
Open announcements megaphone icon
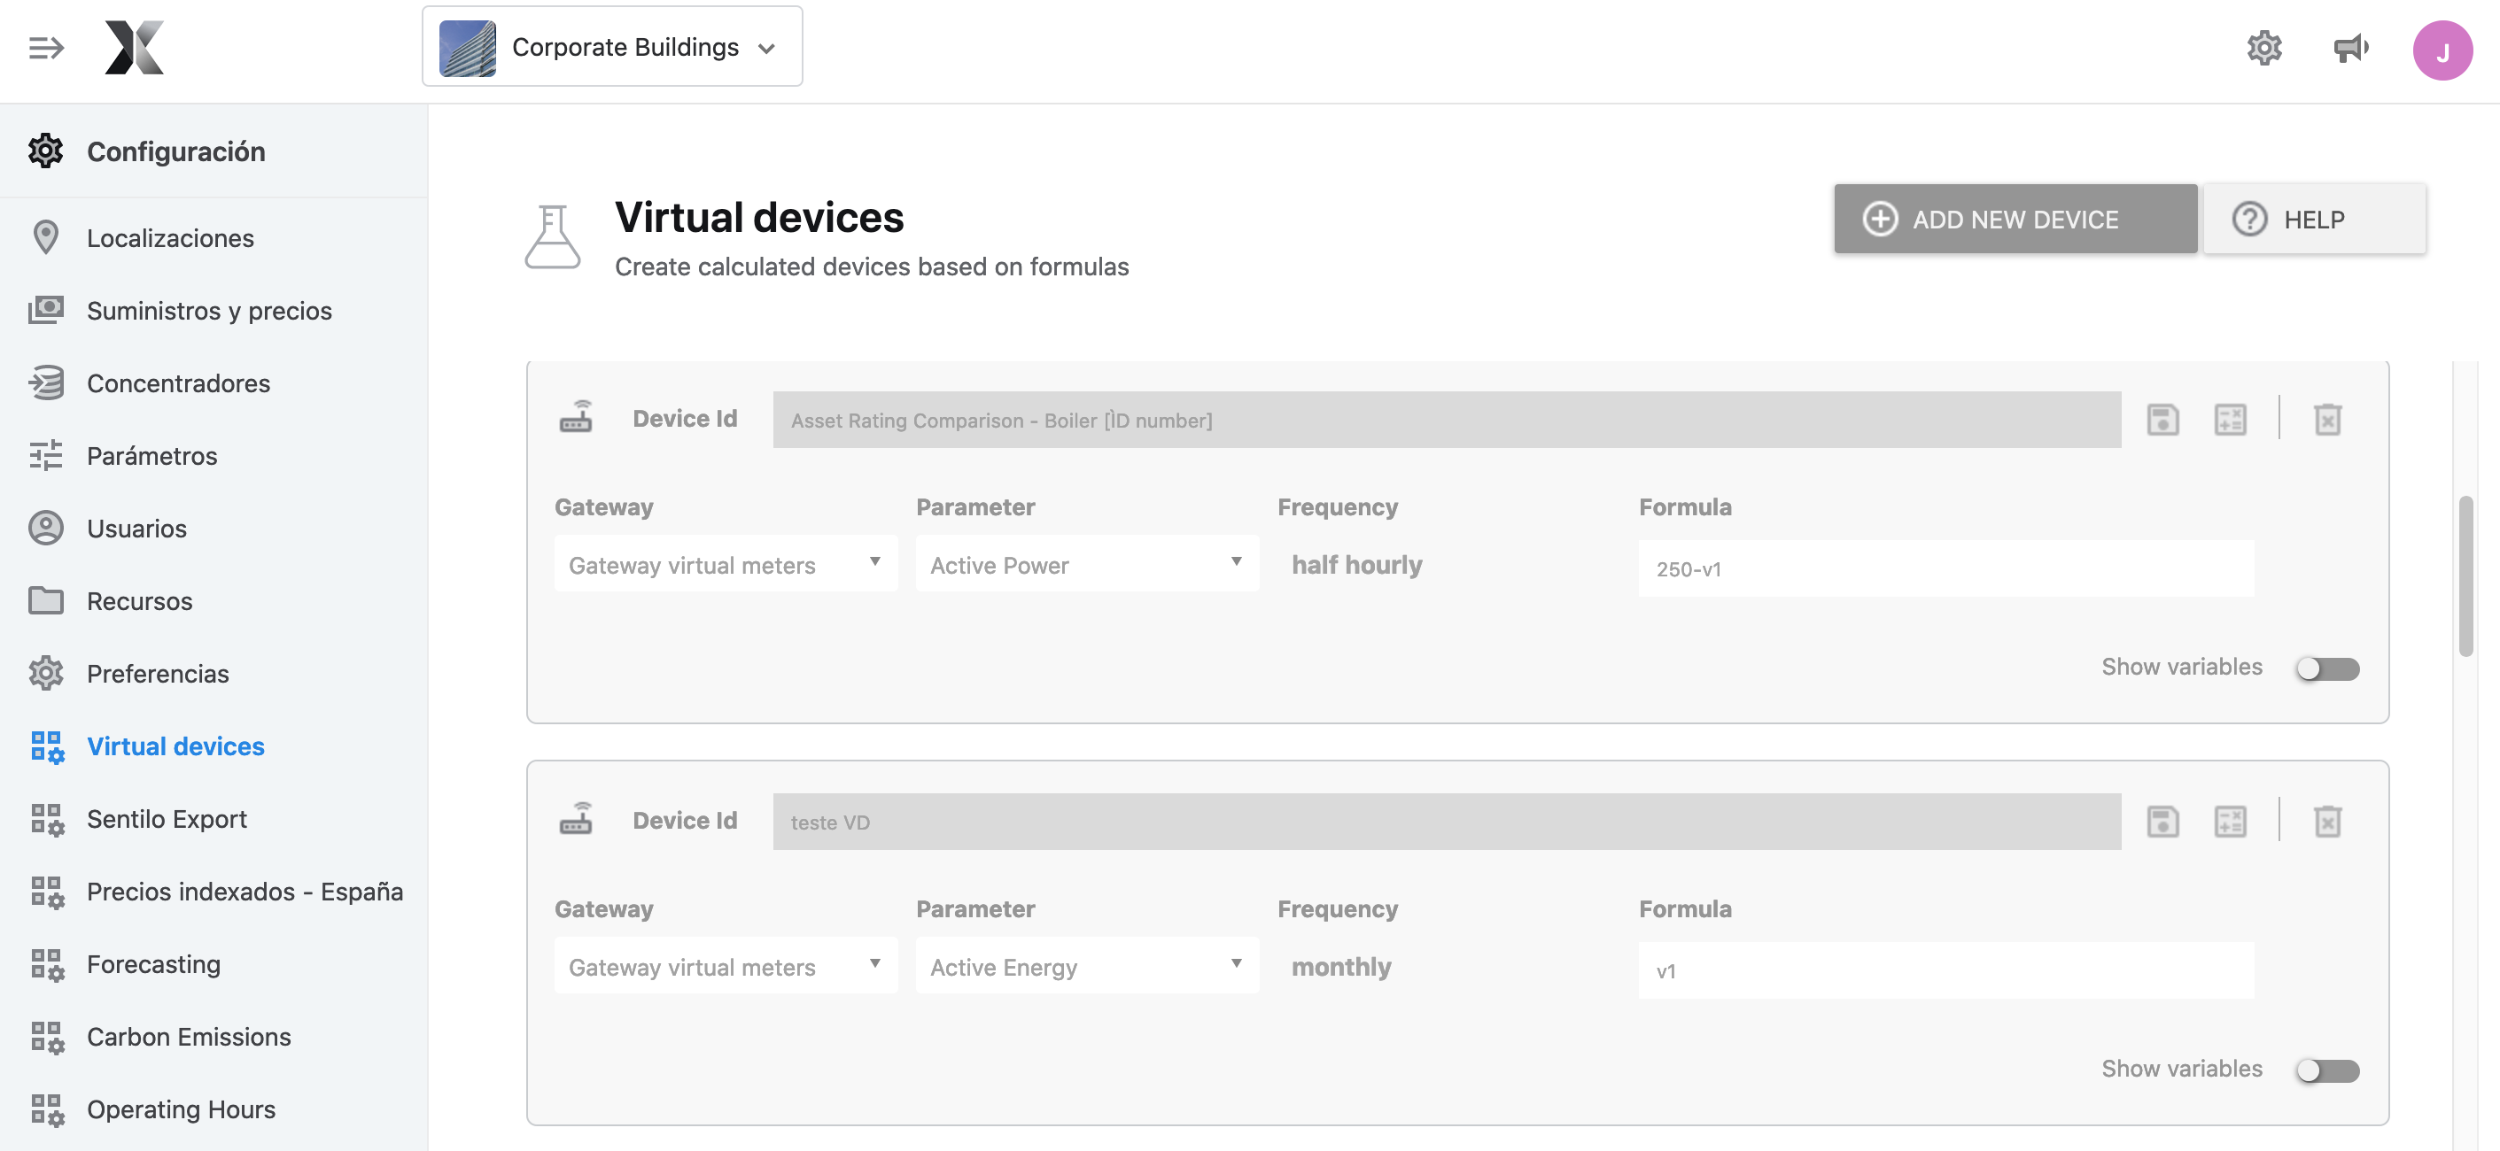2349,48
